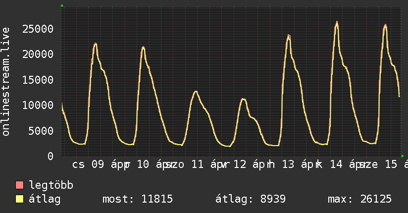This screenshot has width=408, height=213.
Task: Click the átlag legend label next to the yellow swatch
Action: (x=45, y=199)
